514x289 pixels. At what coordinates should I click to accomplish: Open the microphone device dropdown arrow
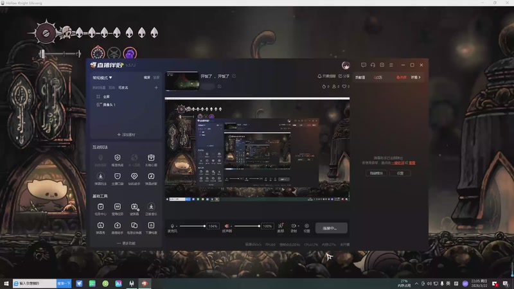176,226
